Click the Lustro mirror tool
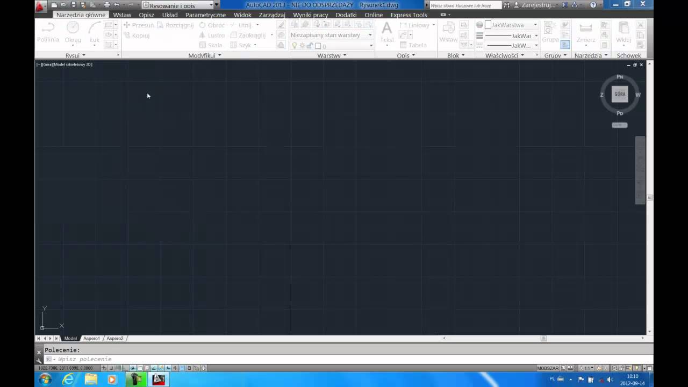This screenshot has height=387, width=688. click(212, 35)
